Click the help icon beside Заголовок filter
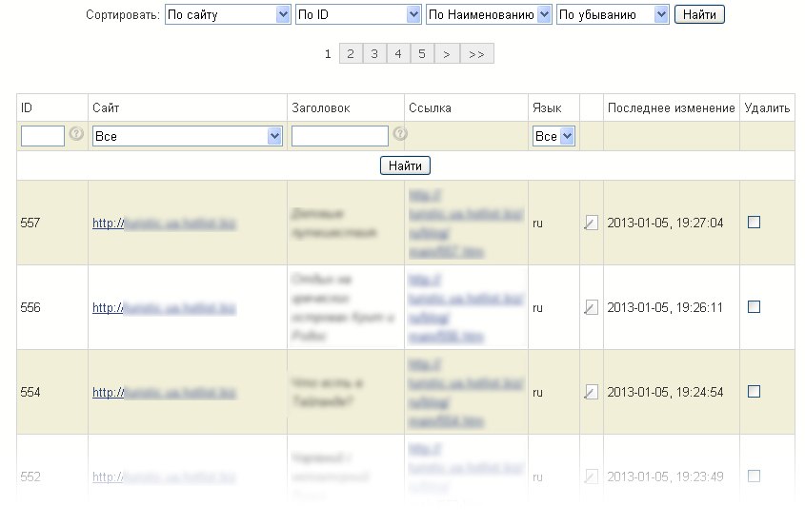Image resolution: width=805 pixels, height=525 pixels. [400, 134]
